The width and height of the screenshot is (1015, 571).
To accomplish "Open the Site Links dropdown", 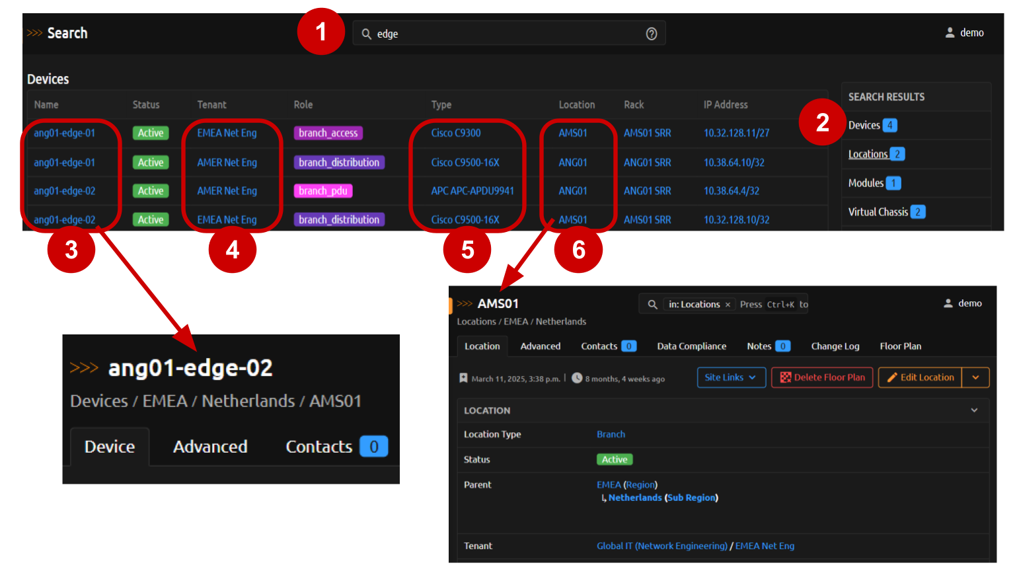I will (731, 377).
